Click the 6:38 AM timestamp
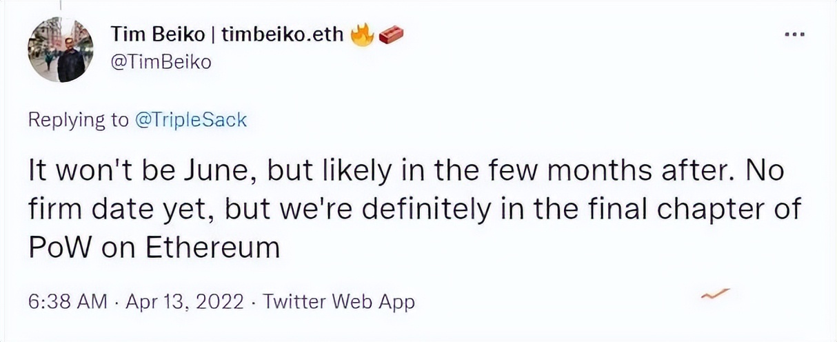837x342 pixels. coord(68,301)
